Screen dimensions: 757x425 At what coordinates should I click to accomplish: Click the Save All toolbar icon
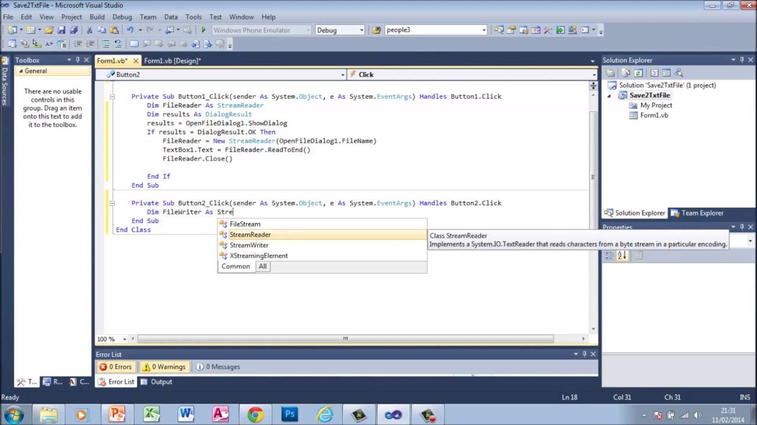tap(73, 30)
